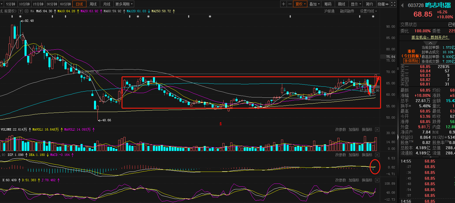
Task: Toggle the 画线 drawing tools
Action: click(341, 4)
